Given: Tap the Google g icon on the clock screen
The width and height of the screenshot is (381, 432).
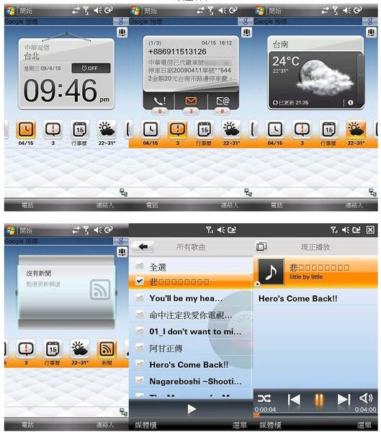Looking at the screenshot, I should pyautogui.click(x=120, y=22).
